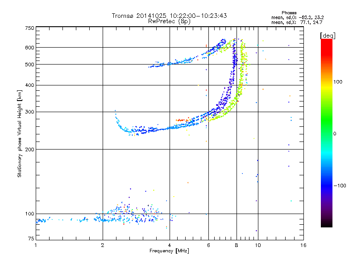
Task: Click the black bottom of the color bar
Action: 327,224
